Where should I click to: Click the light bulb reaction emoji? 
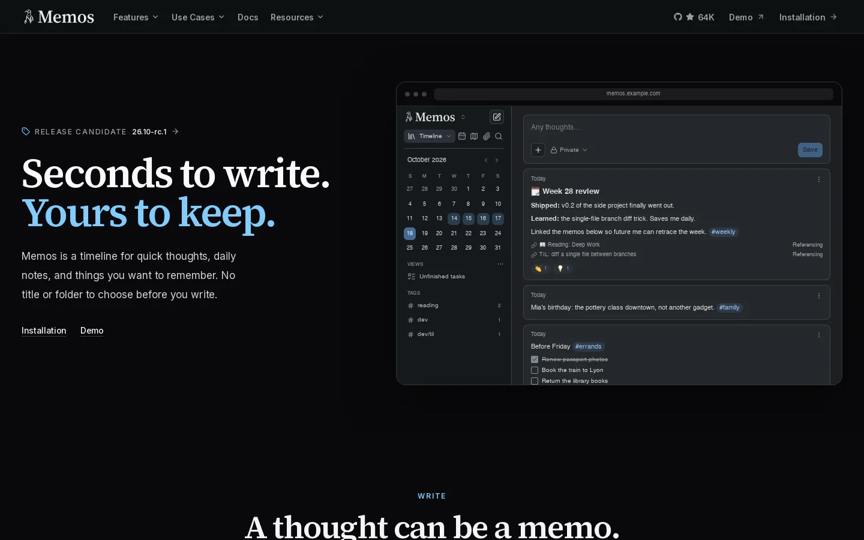coord(563,269)
